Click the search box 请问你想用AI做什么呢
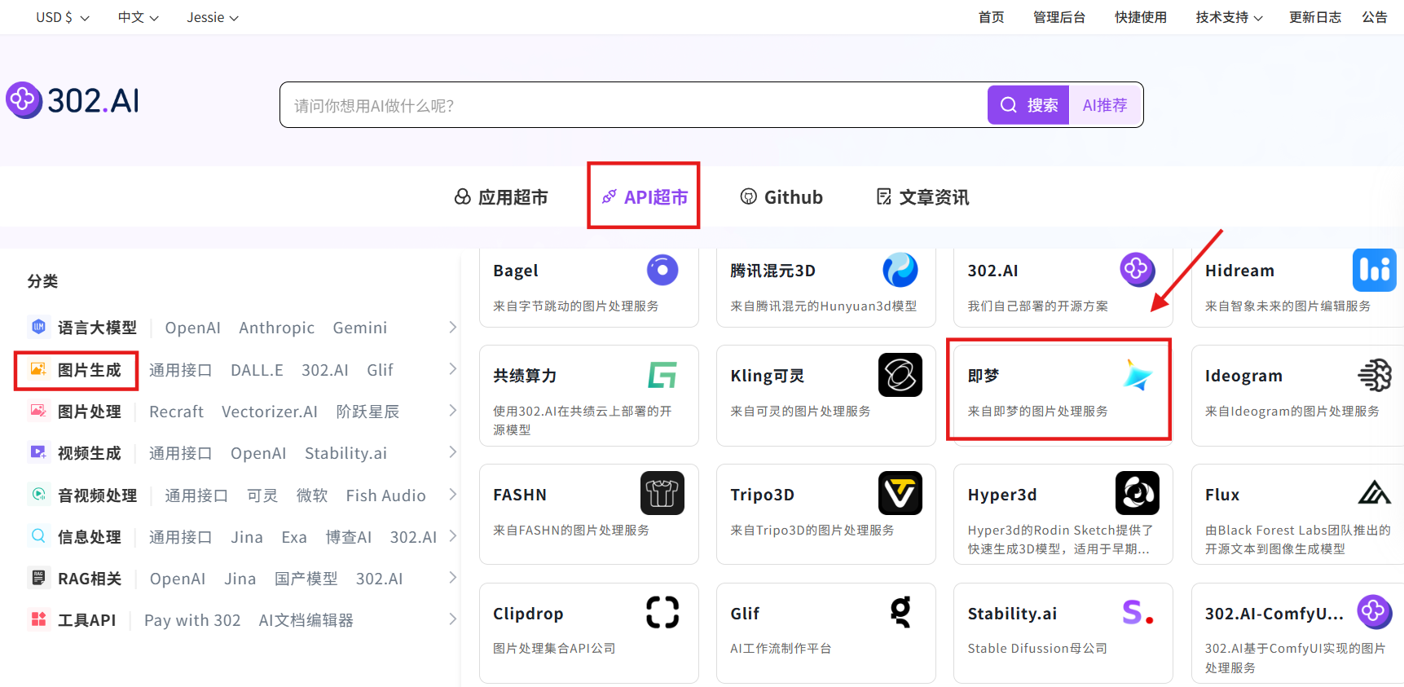The height and width of the screenshot is (687, 1404). tap(633, 105)
